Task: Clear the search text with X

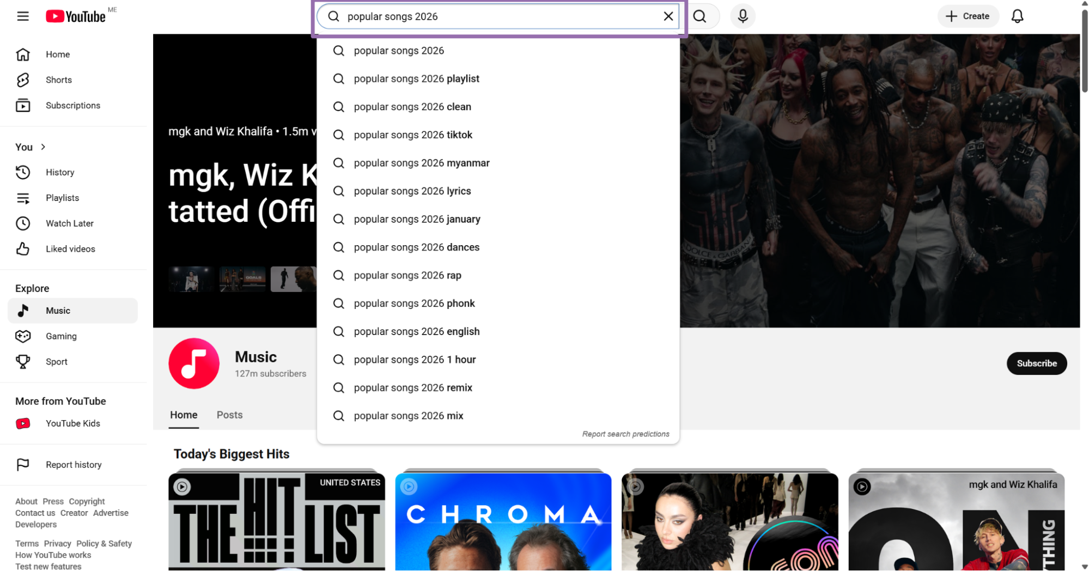Action: 668,16
